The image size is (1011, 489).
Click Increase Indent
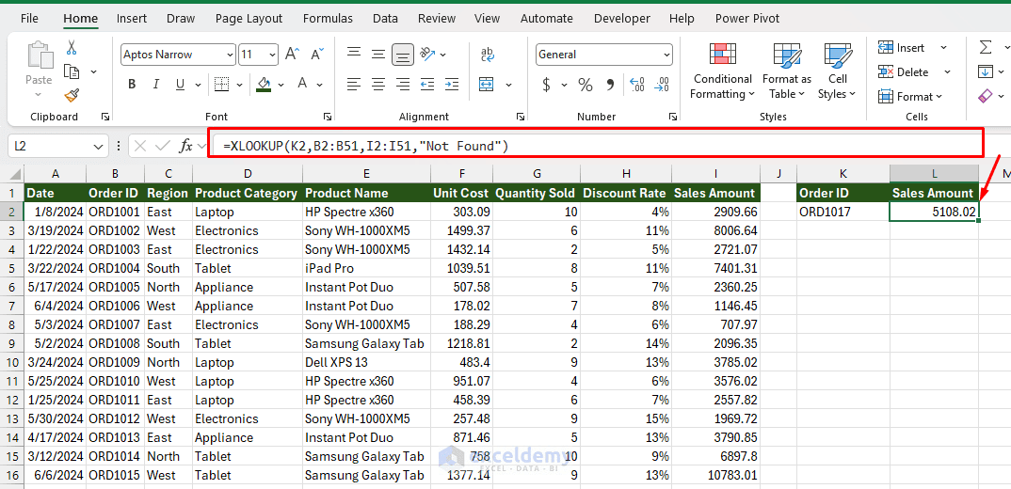451,84
